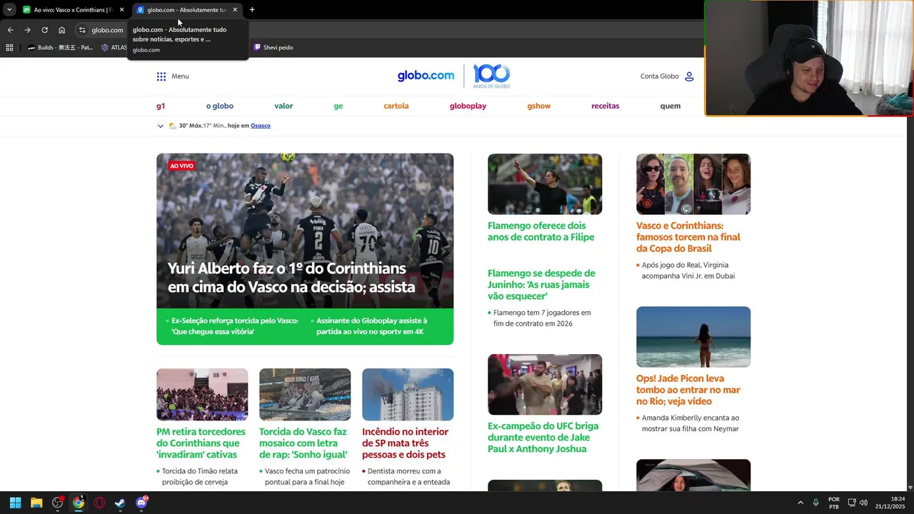Open 'Incêndio no interior de SP' headline

pos(405,443)
